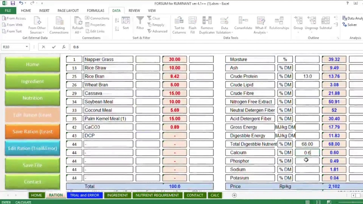The height and width of the screenshot is (204, 363).
Task: Expand the Name Box dropdown
Action: 27,47
